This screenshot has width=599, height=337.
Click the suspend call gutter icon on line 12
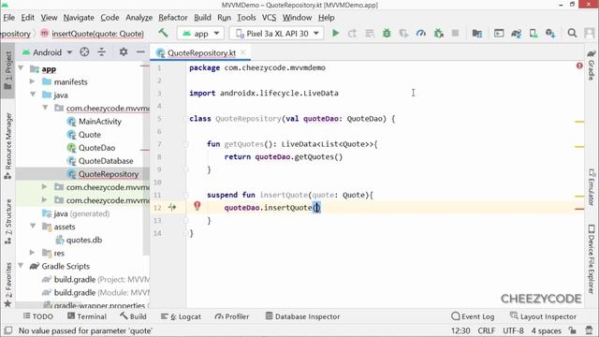click(172, 208)
